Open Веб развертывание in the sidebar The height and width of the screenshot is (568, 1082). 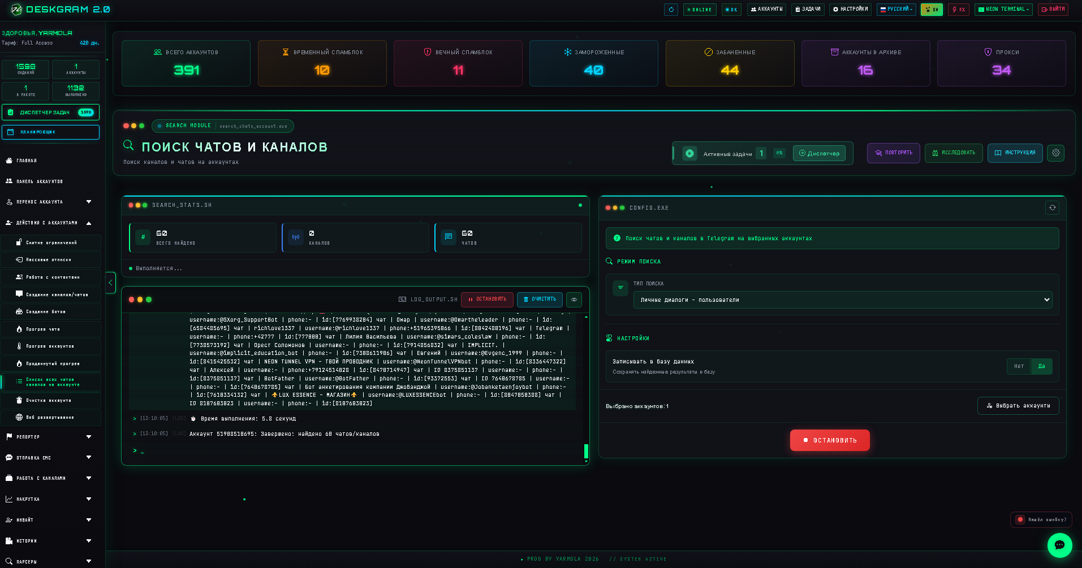pyautogui.click(x=51, y=417)
